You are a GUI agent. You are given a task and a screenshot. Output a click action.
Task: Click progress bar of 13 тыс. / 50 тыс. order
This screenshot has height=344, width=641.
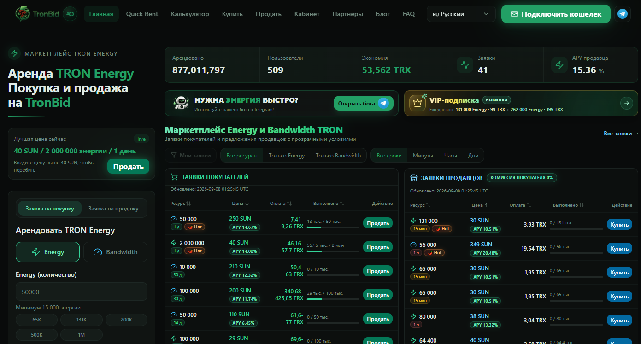333,227
